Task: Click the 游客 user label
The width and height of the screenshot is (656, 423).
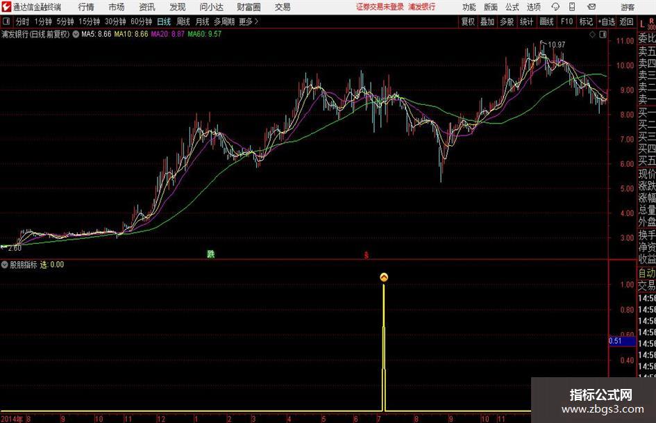Action: point(628,7)
